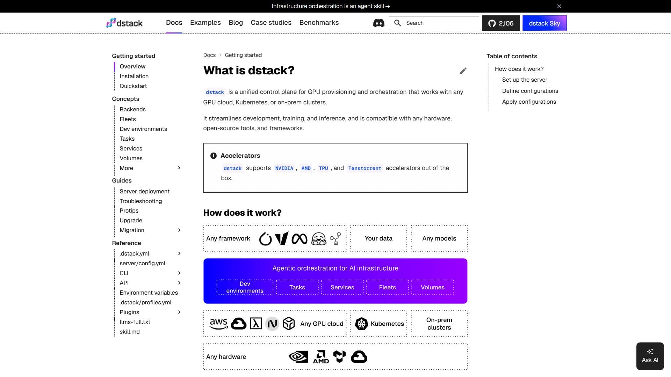Open the Protips guide
Screen dimensions: 671x377
129,210
